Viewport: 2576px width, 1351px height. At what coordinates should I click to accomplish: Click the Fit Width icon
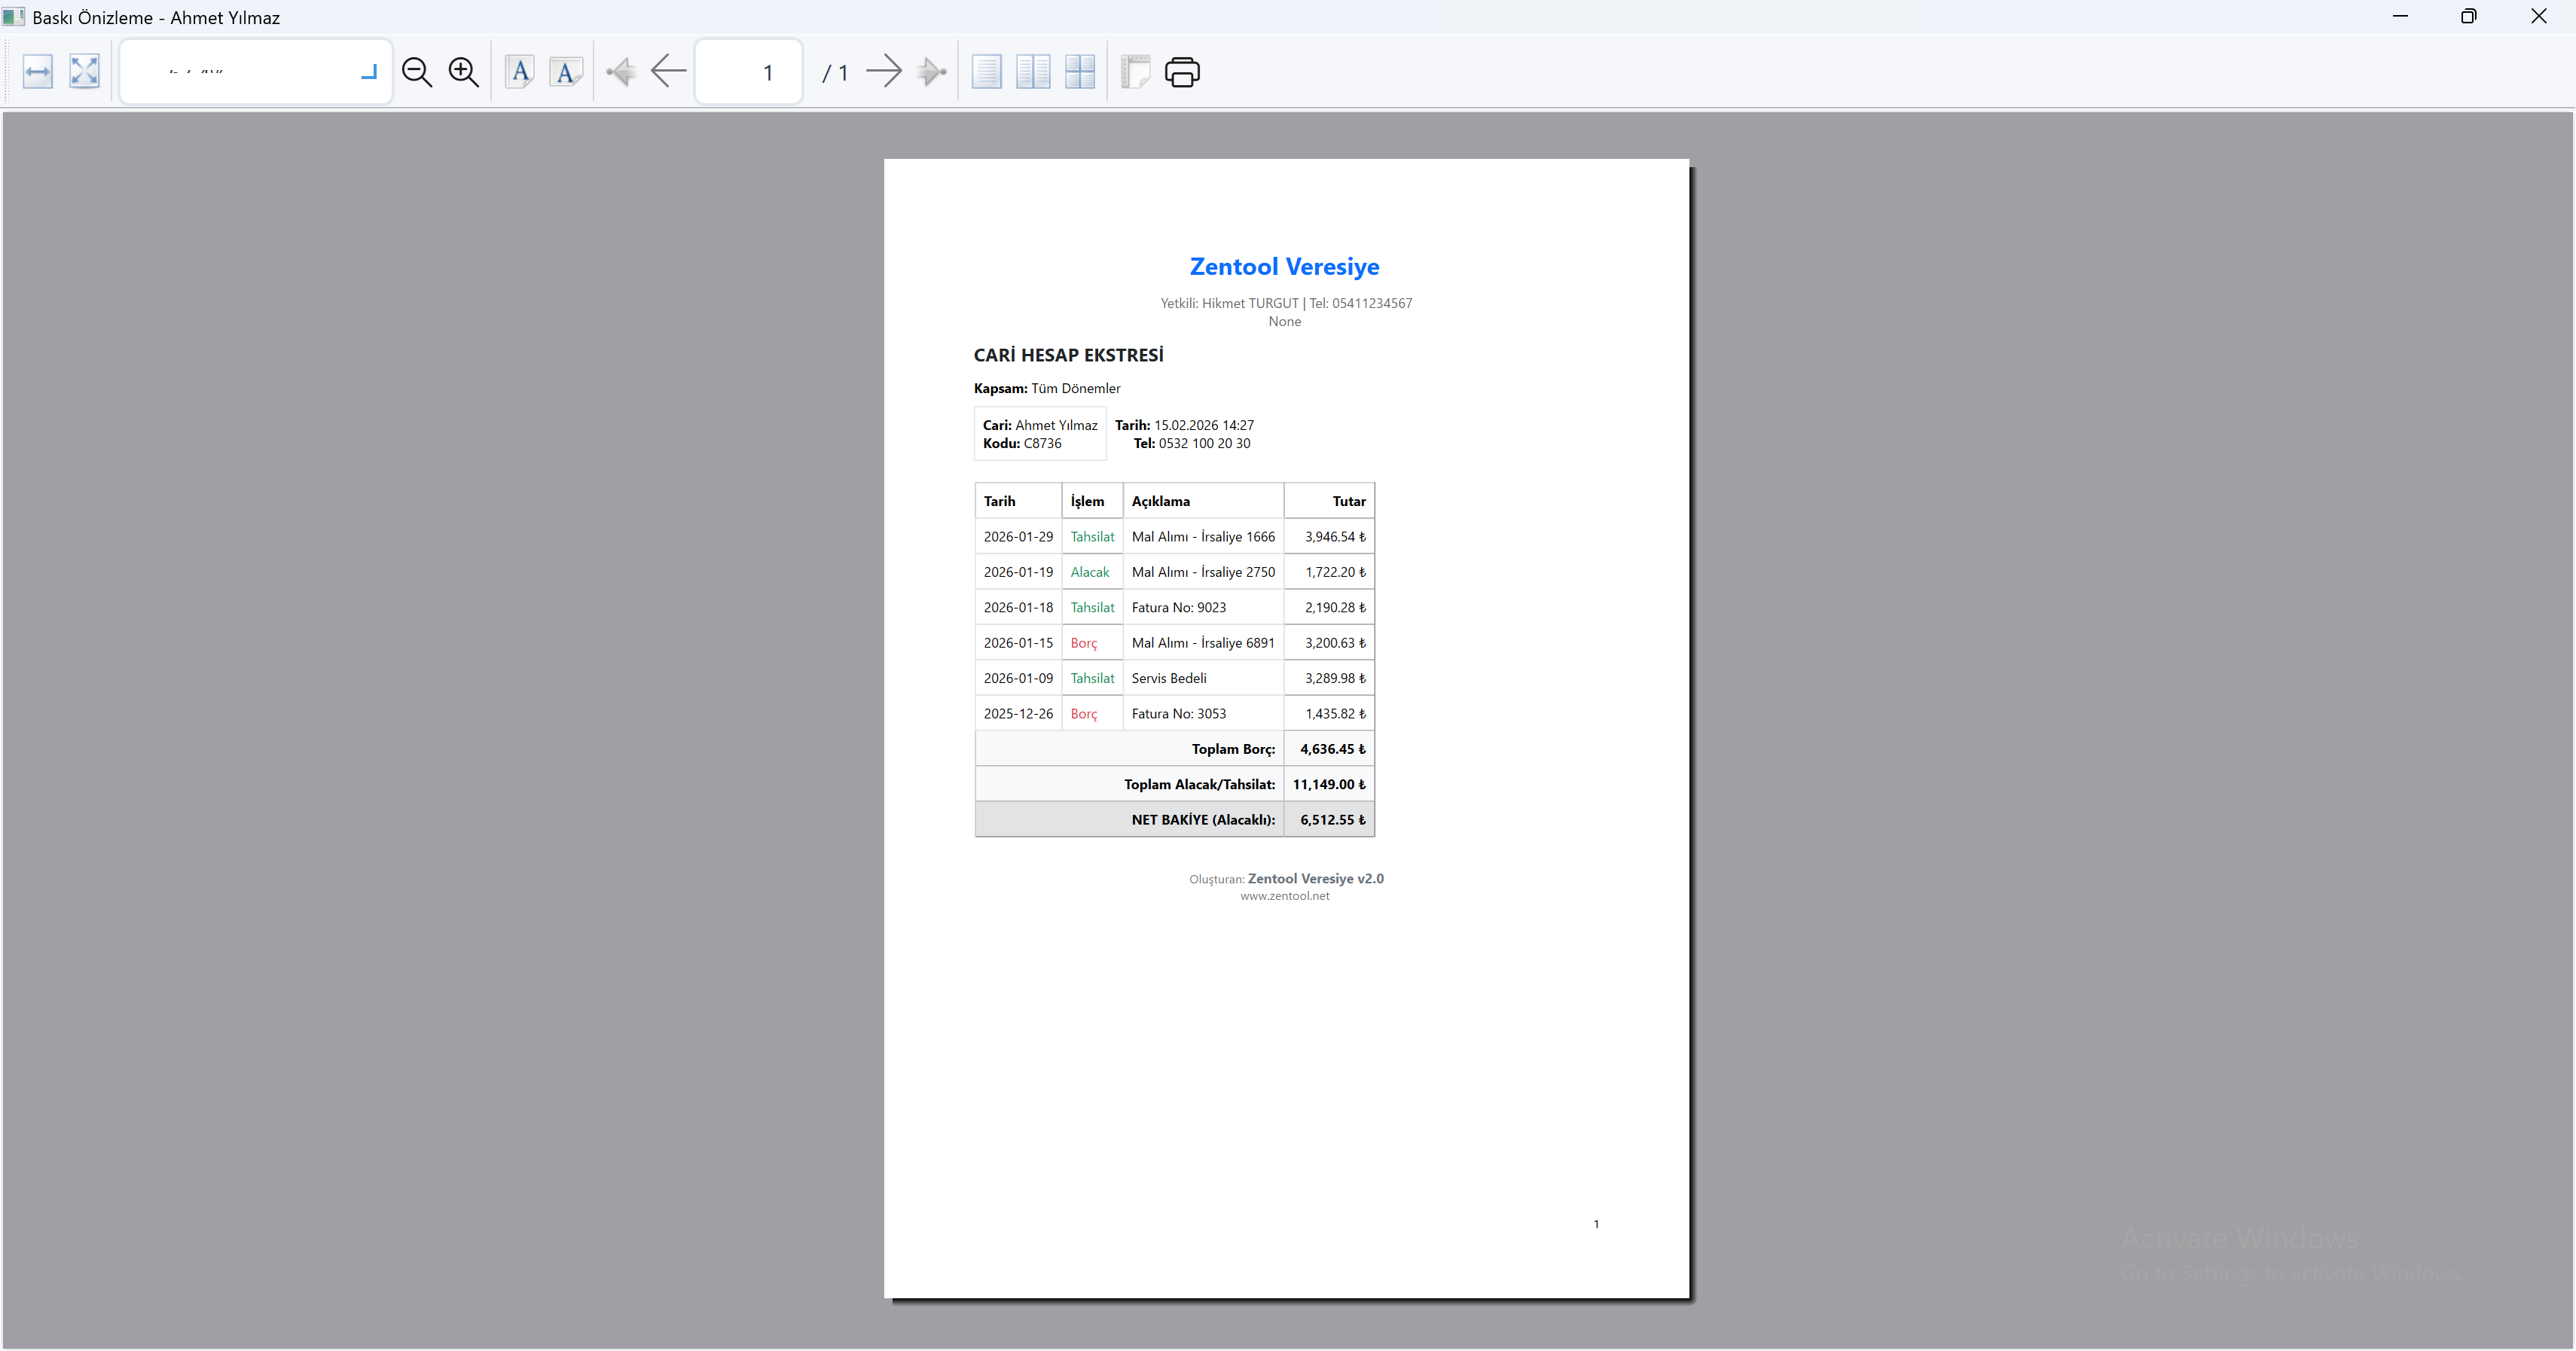pyautogui.click(x=37, y=72)
